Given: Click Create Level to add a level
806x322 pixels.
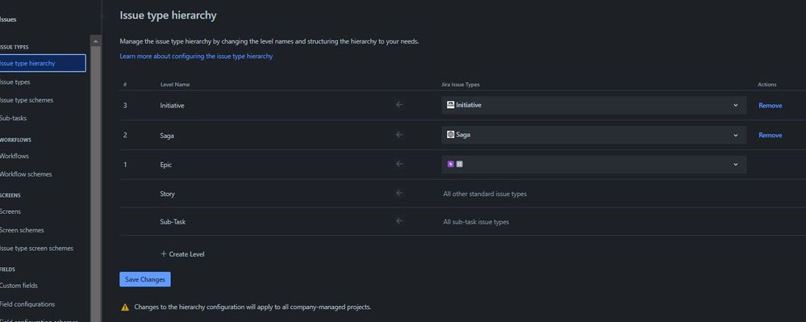Looking at the screenshot, I should point(182,253).
